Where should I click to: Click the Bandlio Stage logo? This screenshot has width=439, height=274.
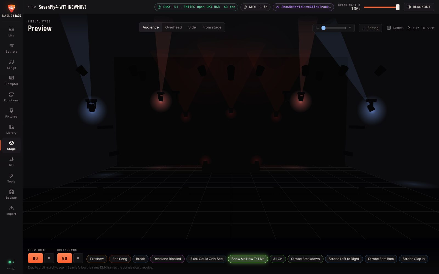pyautogui.click(x=11, y=10)
